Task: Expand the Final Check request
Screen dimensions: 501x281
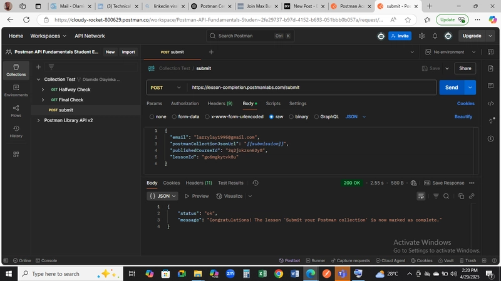Action: pos(43,100)
